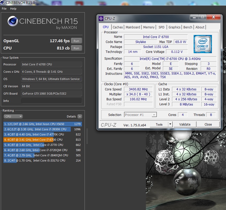This screenshot has width=226, height=210.
Task: Switch to the Bench tab in CPU-Z
Action: (188, 27)
